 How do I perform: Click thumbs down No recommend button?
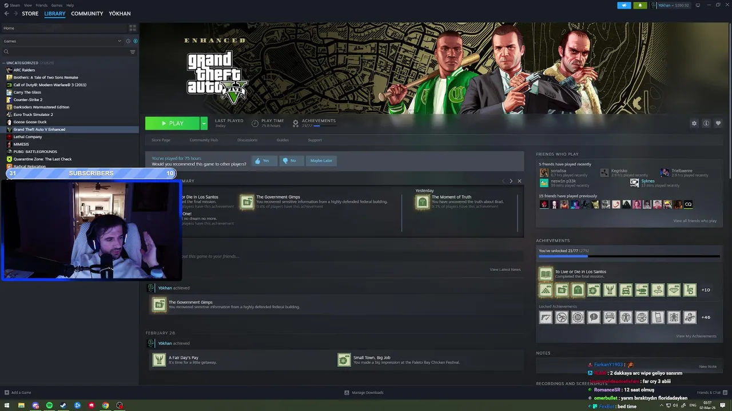[x=291, y=160]
